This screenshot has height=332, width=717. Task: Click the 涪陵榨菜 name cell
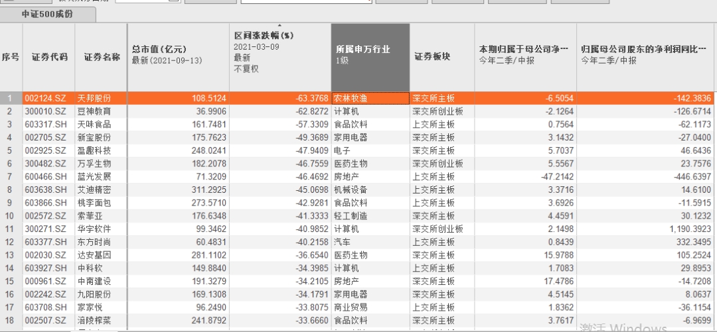[x=101, y=320]
